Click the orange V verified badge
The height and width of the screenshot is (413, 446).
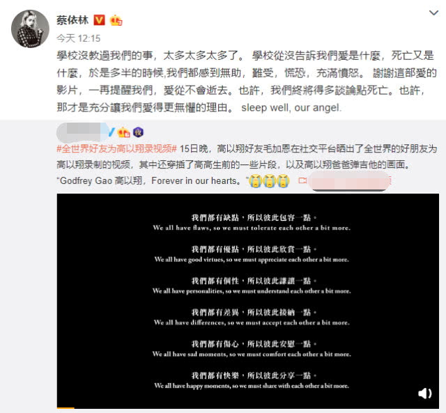point(99,20)
